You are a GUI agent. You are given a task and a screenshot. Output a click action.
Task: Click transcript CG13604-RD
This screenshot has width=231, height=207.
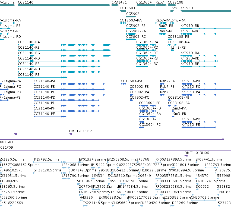[x=146, y=50]
